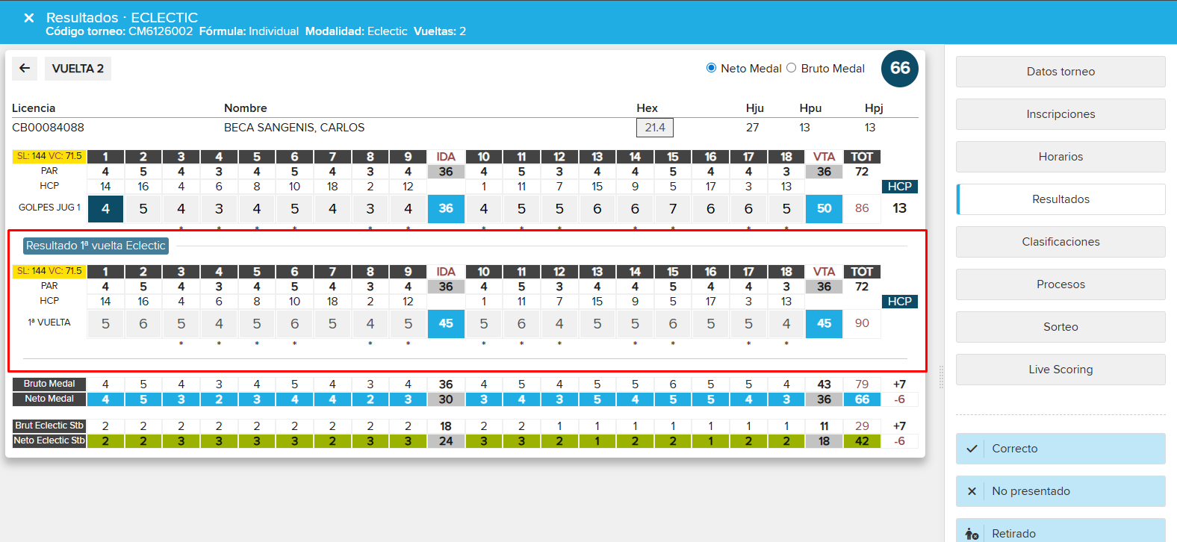Click hole 15 stroke cell showing 7

click(673, 209)
